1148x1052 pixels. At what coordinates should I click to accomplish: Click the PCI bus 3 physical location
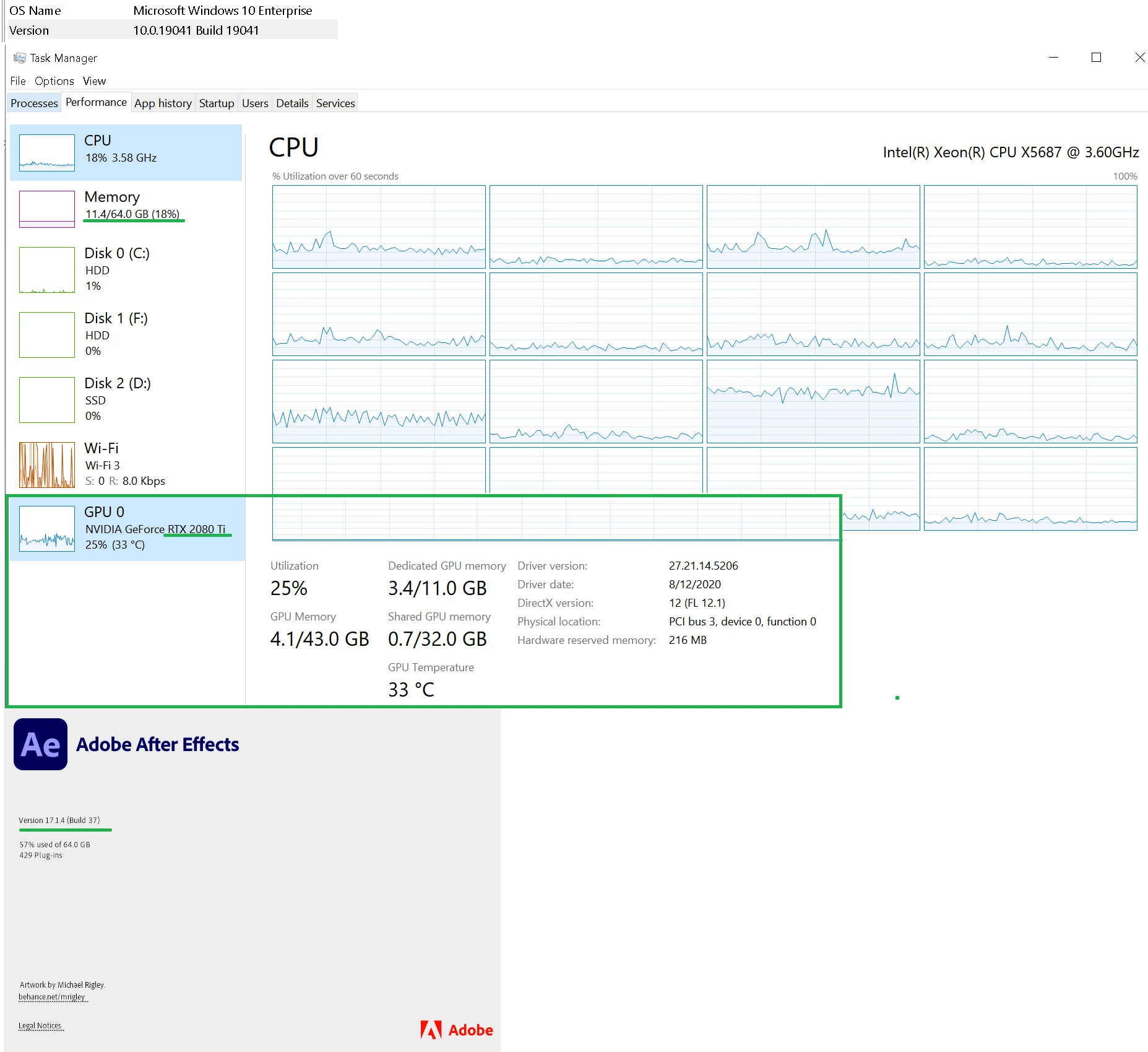coord(743,622)
